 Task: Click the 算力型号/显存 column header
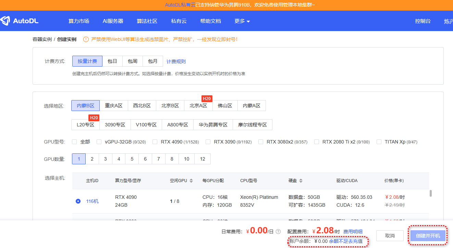click(128, 181)
